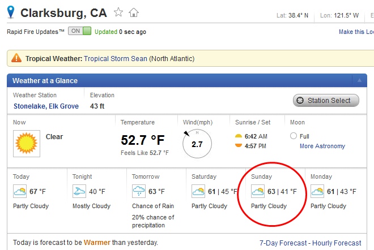374x250 pixels.
Task: Open the Tropical Storm Sean link
Action: click(116, 58)
